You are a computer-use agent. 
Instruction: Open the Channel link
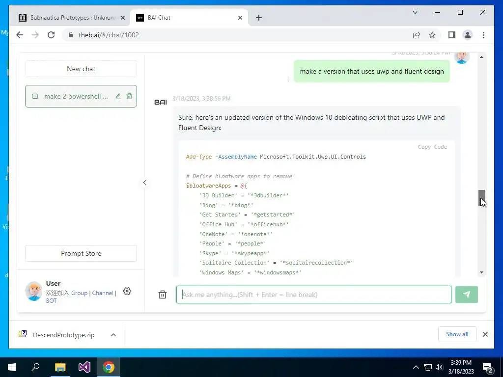[x=103, y=293]
